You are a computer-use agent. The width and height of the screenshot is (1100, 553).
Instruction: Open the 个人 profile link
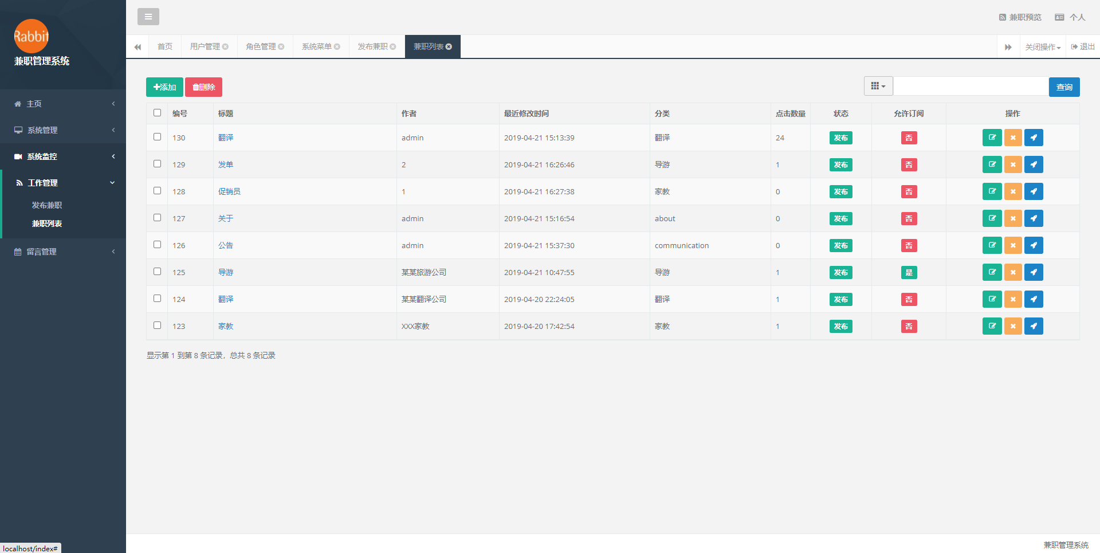point(1070,17)
